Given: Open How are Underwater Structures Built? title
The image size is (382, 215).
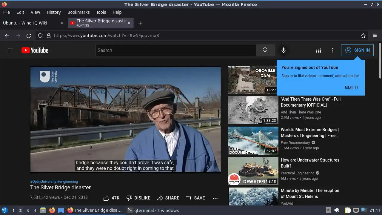Looking at the screenshot, I should [310, 163].
